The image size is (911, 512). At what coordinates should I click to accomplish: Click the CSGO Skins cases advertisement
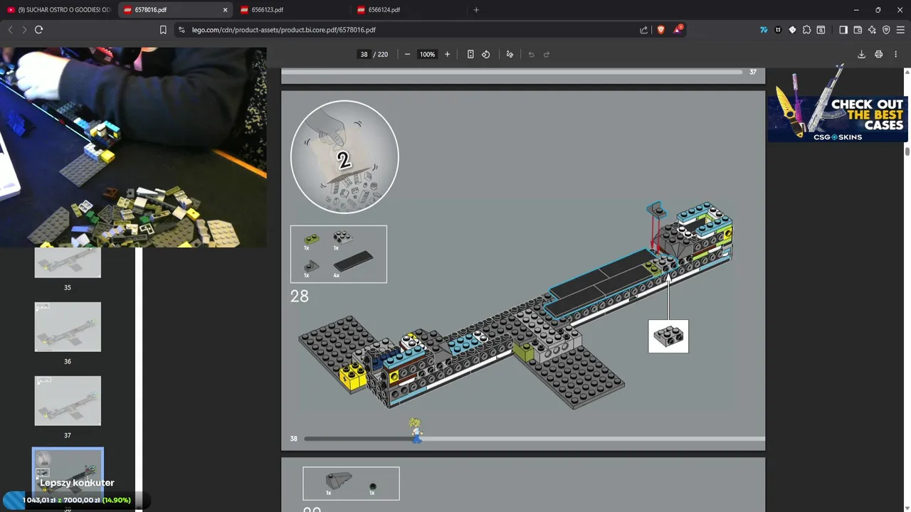point(837,105)
